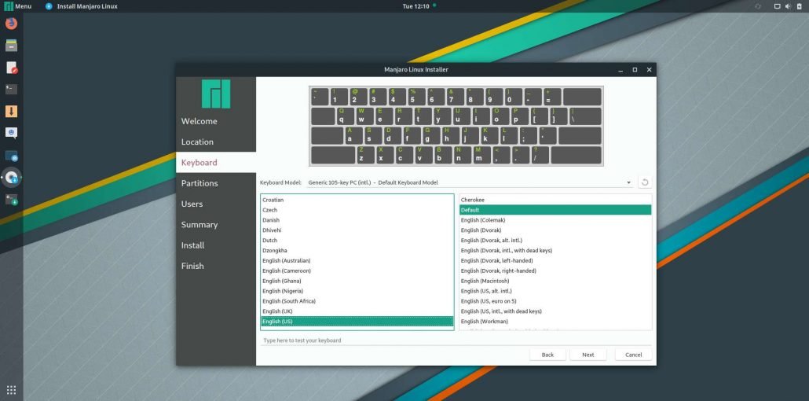
Task: Select English (UK) layout
Action: (357, 311)
